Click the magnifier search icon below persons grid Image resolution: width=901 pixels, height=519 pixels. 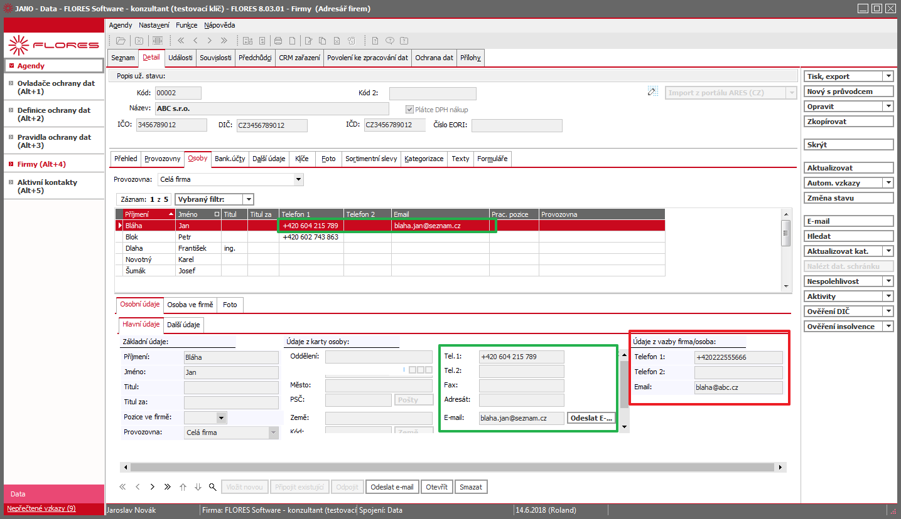coord(212,486)
